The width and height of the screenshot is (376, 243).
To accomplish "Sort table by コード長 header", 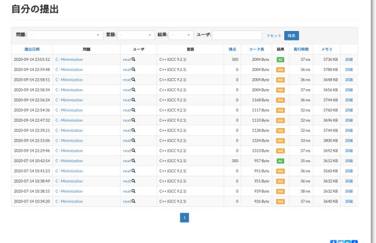I will point(256,49).
